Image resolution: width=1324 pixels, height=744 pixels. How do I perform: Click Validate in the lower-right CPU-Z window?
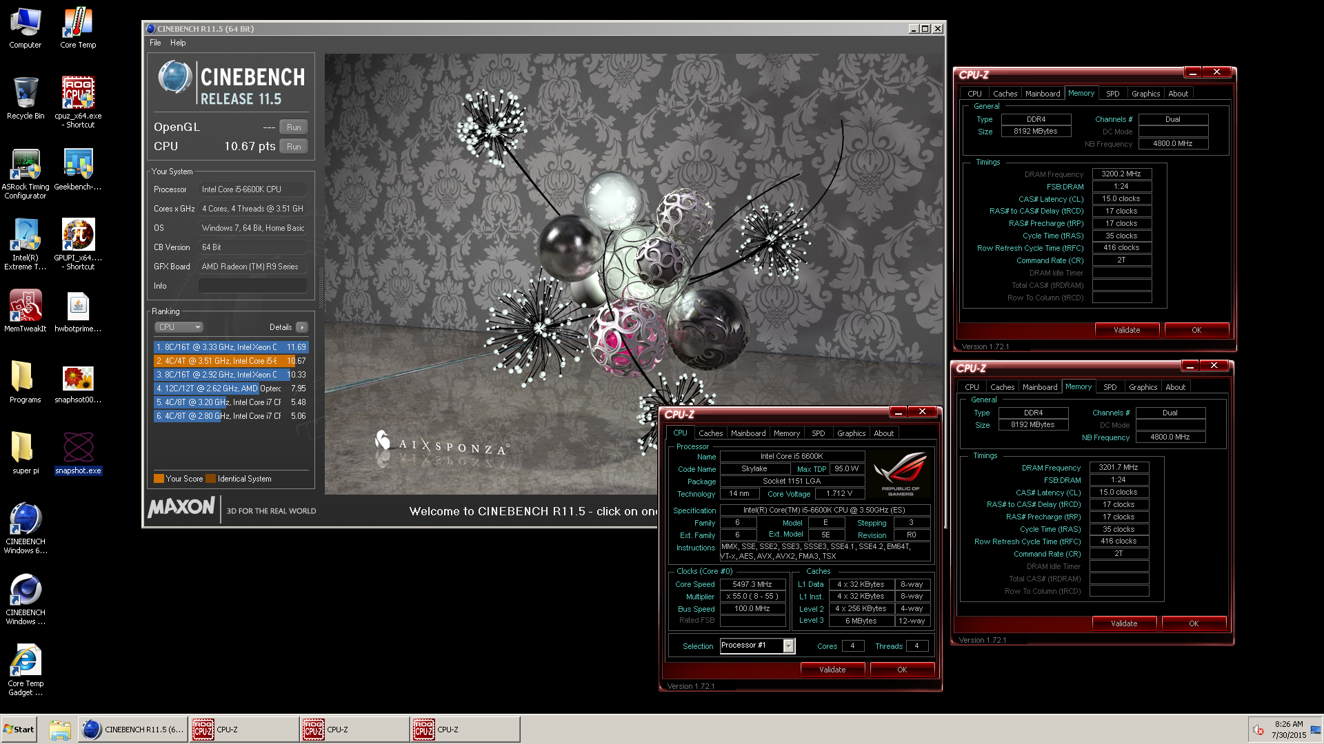pos(1124,623)
